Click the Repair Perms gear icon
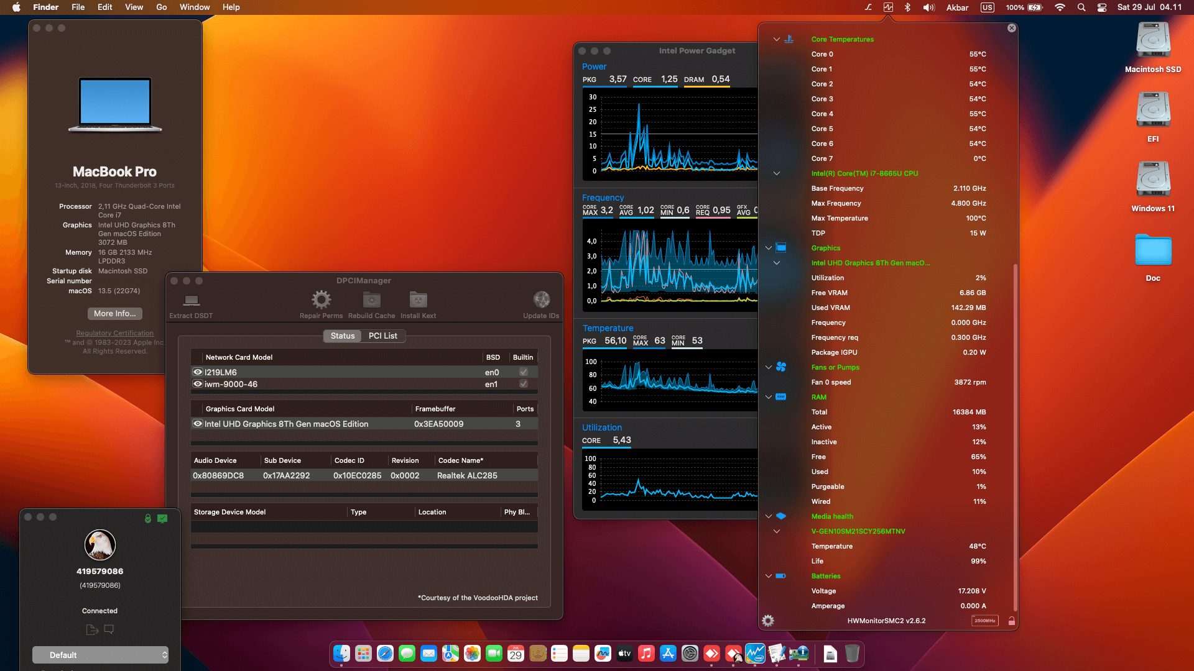The height and width of the screenshot is (671, 1194). point(321,300)
